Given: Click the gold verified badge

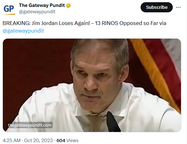Looking at the screenshot, I should click(x=68, y=5).
